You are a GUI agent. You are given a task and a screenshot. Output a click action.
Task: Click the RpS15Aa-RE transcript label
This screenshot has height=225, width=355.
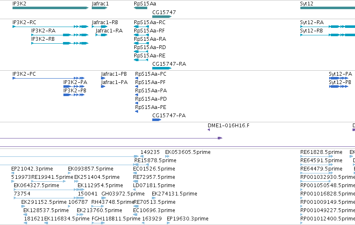(150, 56)
